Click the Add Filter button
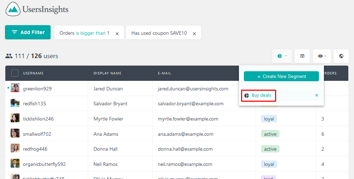354x179 pixels. pyautogui.click(x=28, y=32)
